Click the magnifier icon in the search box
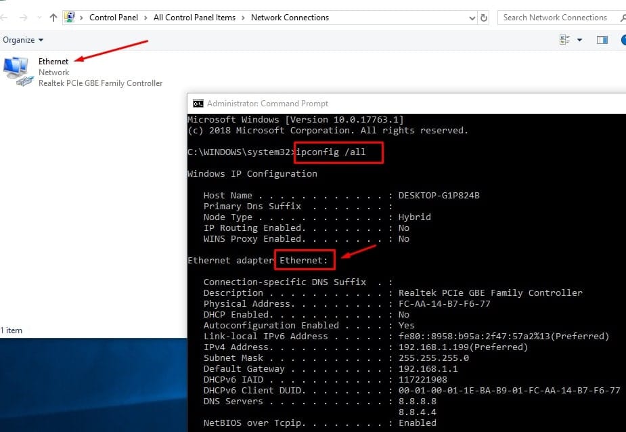 coord(621,18)
